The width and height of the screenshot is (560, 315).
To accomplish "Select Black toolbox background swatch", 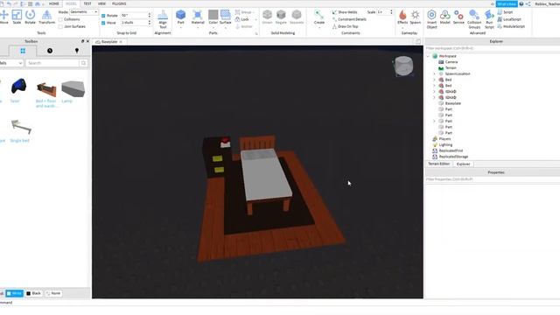I will [x=33, y=293].
